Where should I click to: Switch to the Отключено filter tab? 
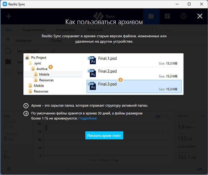click(65, 30)
